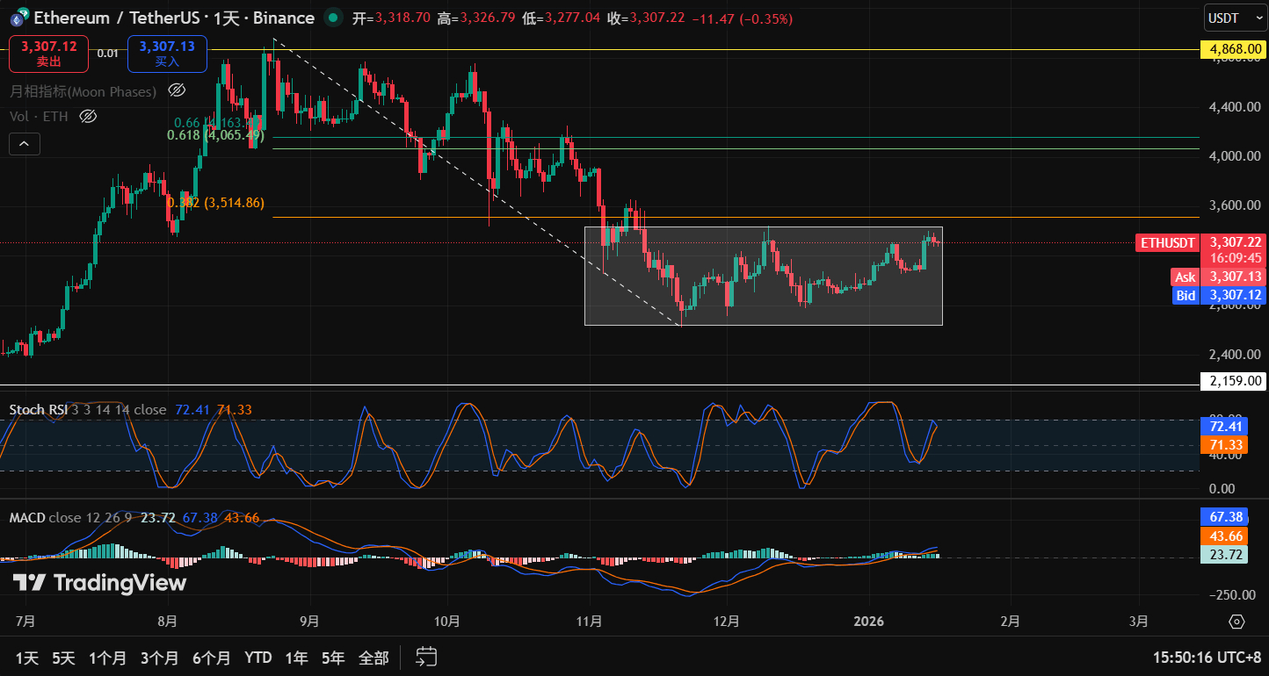Click the MACD indicator legend title
Image resolution: width=1269 pixels, height=676 pixels.
point(27,517)
